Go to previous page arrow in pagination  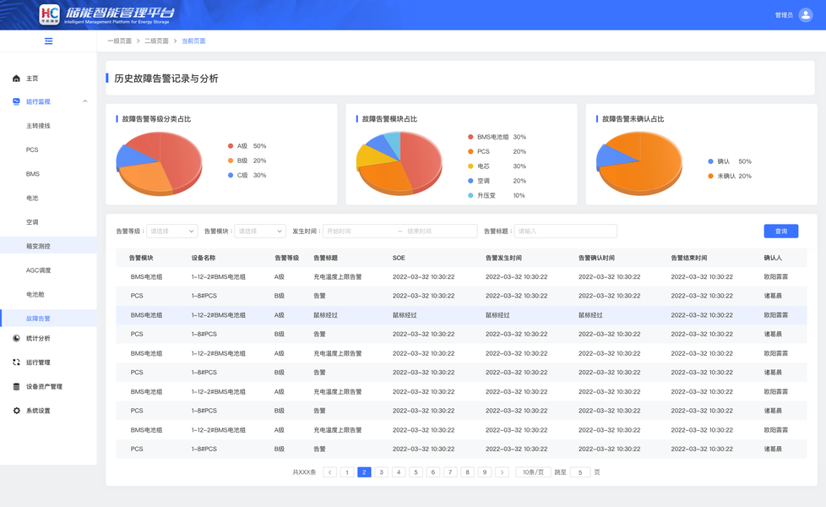click(x=329, y=472)
